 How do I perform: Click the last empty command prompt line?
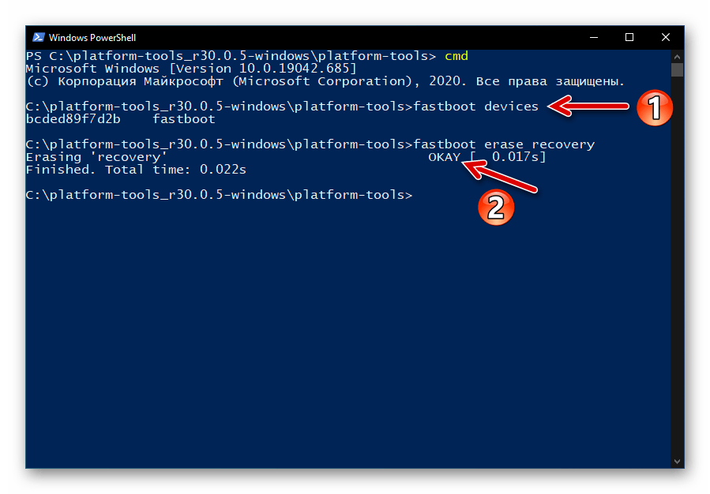tap(219, 195)
